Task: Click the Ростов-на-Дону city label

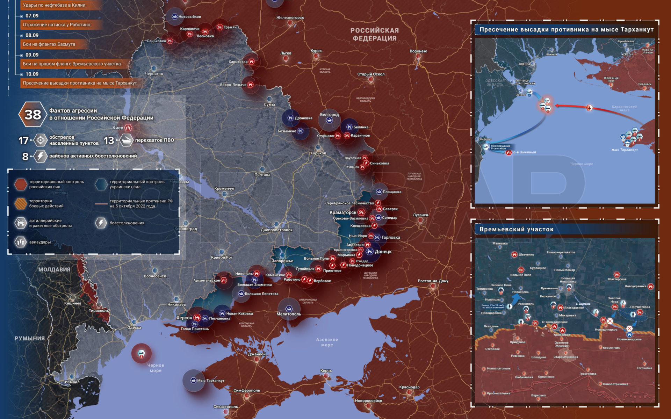Action: [x=433, y=281]
